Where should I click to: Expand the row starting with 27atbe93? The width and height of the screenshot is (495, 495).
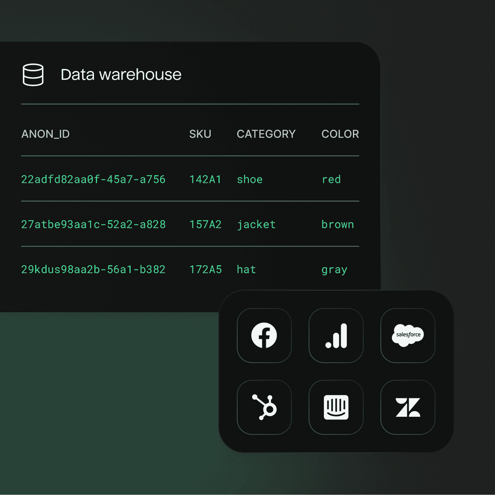coord(93,224)
